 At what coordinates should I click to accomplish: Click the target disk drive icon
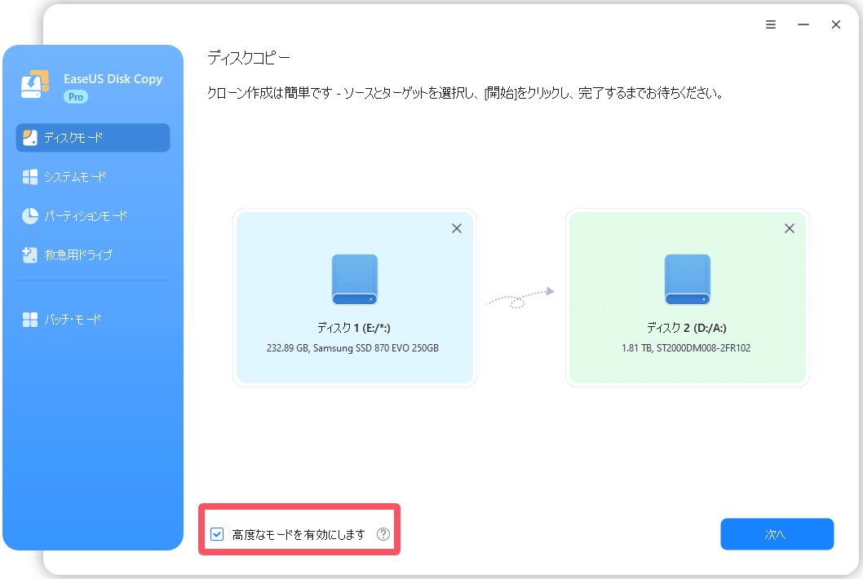(x=687, y=279)
